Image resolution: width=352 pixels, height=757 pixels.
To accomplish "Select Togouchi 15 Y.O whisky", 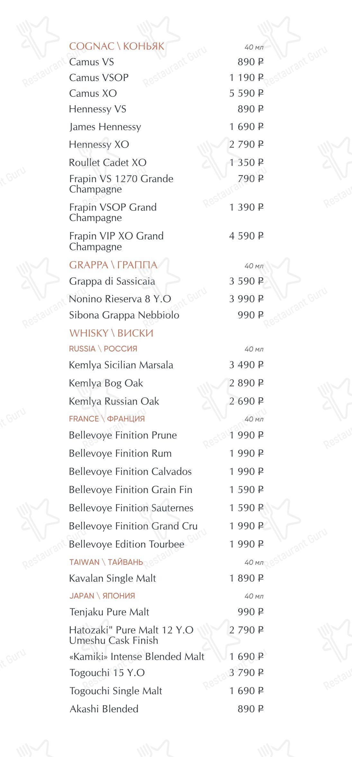I will click(x=107, y=673).
